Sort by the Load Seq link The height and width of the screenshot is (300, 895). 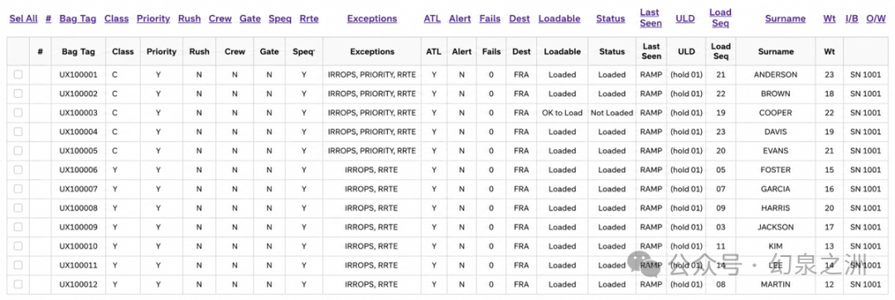720,17
